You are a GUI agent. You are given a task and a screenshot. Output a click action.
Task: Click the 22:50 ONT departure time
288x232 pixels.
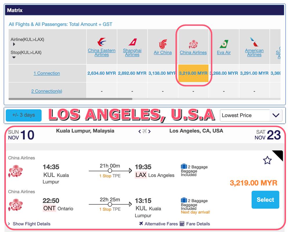pos(51,200)
